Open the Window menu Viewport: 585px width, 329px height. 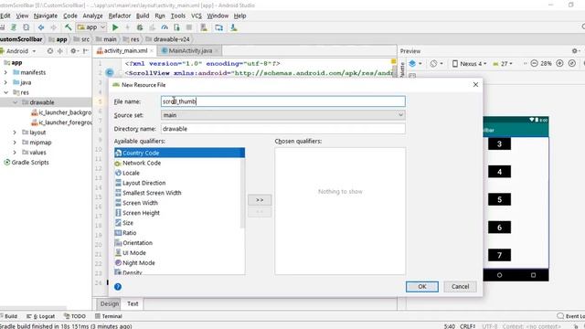tap(218, 16)
